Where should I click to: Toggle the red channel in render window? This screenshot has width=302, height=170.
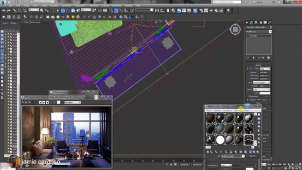tap(40, 102)
